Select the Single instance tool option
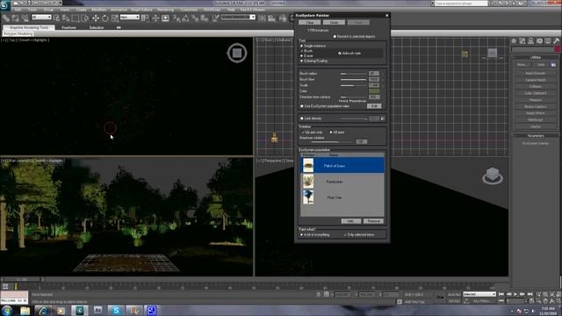562x316 pixels. point(301,46)
